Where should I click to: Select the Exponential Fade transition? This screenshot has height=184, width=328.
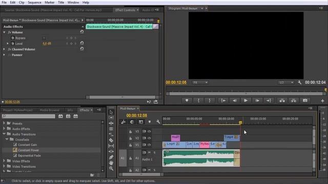click(29, 155)
